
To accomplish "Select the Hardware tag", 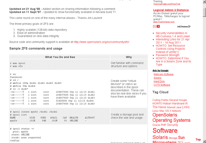I will click(x=178, y=103).
